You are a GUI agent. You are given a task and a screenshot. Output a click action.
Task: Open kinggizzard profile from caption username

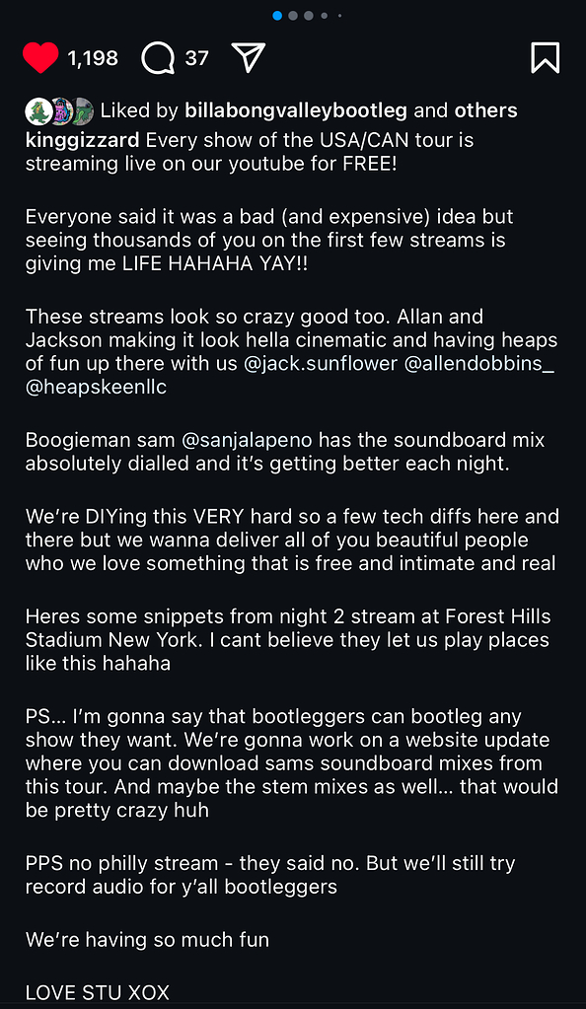82,140
